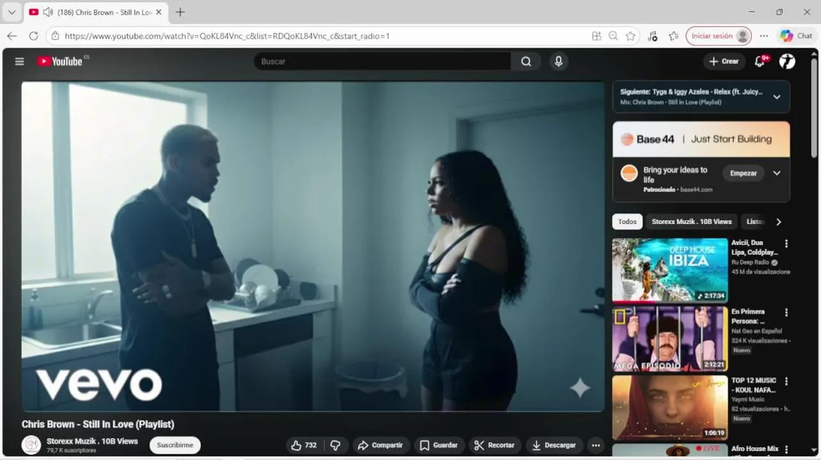The width and height of the screenshot is (821, 460).
Task: Go to YouTube home via logo
Action: (x=59, y=61)
